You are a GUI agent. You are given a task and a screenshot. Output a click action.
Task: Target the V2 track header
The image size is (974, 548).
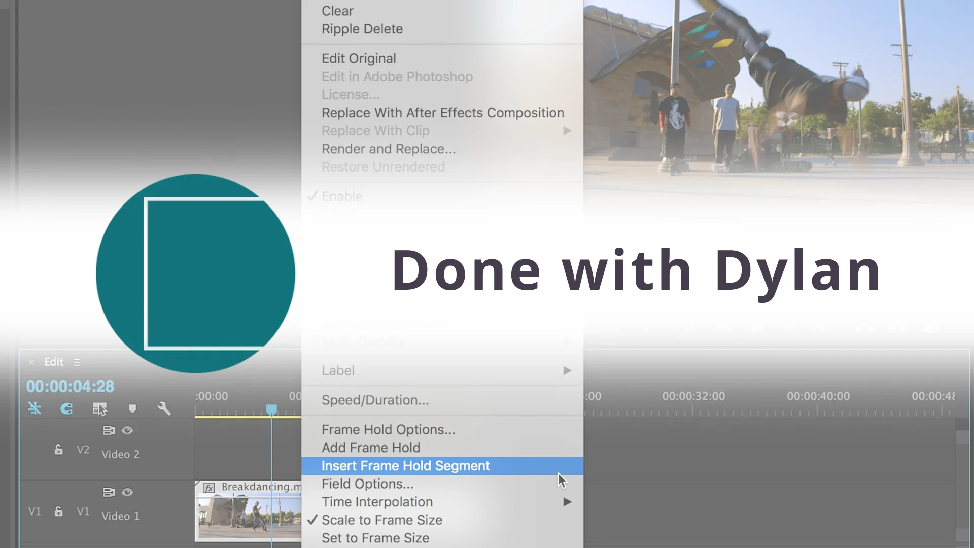(x=83, y=450)
